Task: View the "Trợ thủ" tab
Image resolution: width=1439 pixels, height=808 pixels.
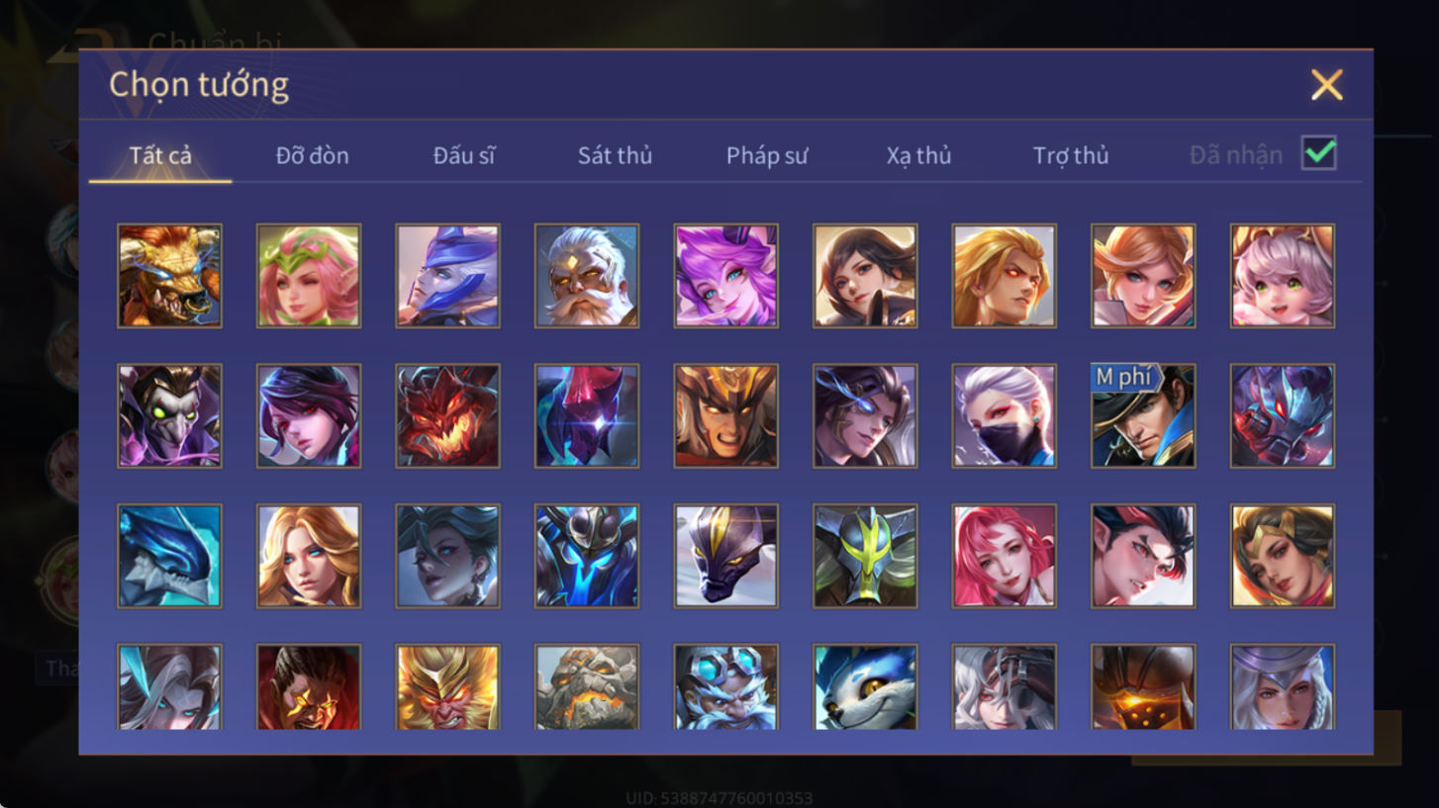Action: pyautogui.click(x=1071, y=155)
